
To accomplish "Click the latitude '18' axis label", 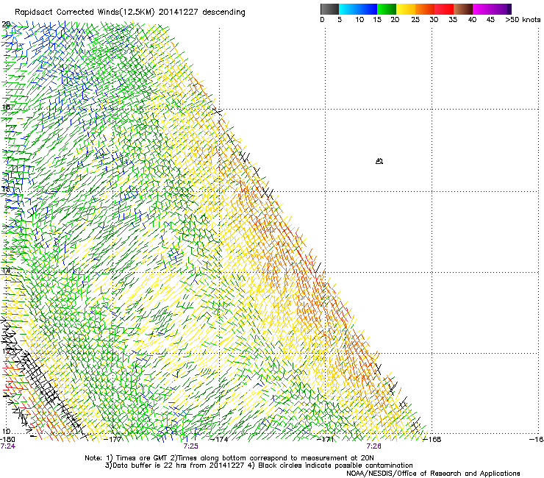I will (6, 107).
